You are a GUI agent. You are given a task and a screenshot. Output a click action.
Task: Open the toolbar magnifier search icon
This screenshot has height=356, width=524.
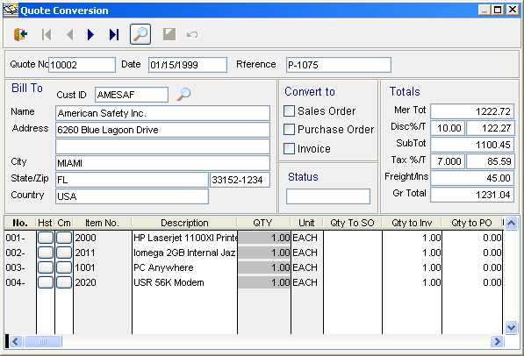tap(140, 34)
